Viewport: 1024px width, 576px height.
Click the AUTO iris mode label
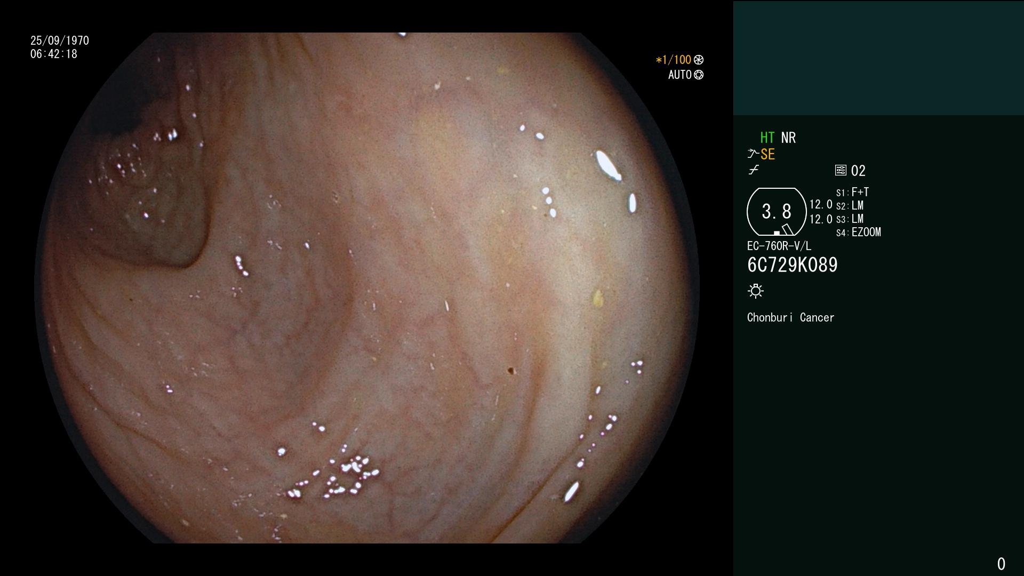tap(680, 75)
